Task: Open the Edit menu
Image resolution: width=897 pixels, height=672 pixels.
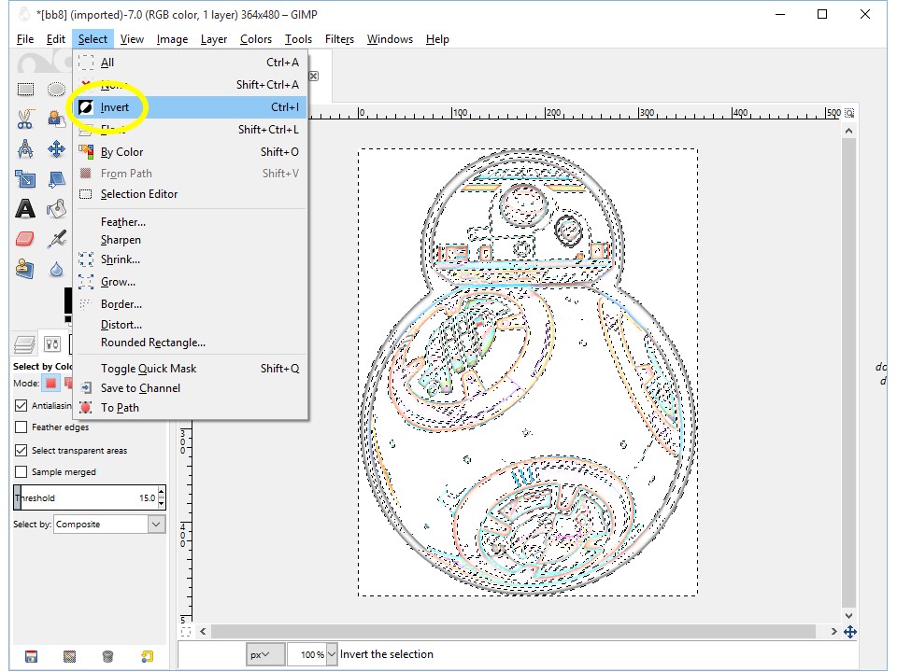Action: (55, 39)
